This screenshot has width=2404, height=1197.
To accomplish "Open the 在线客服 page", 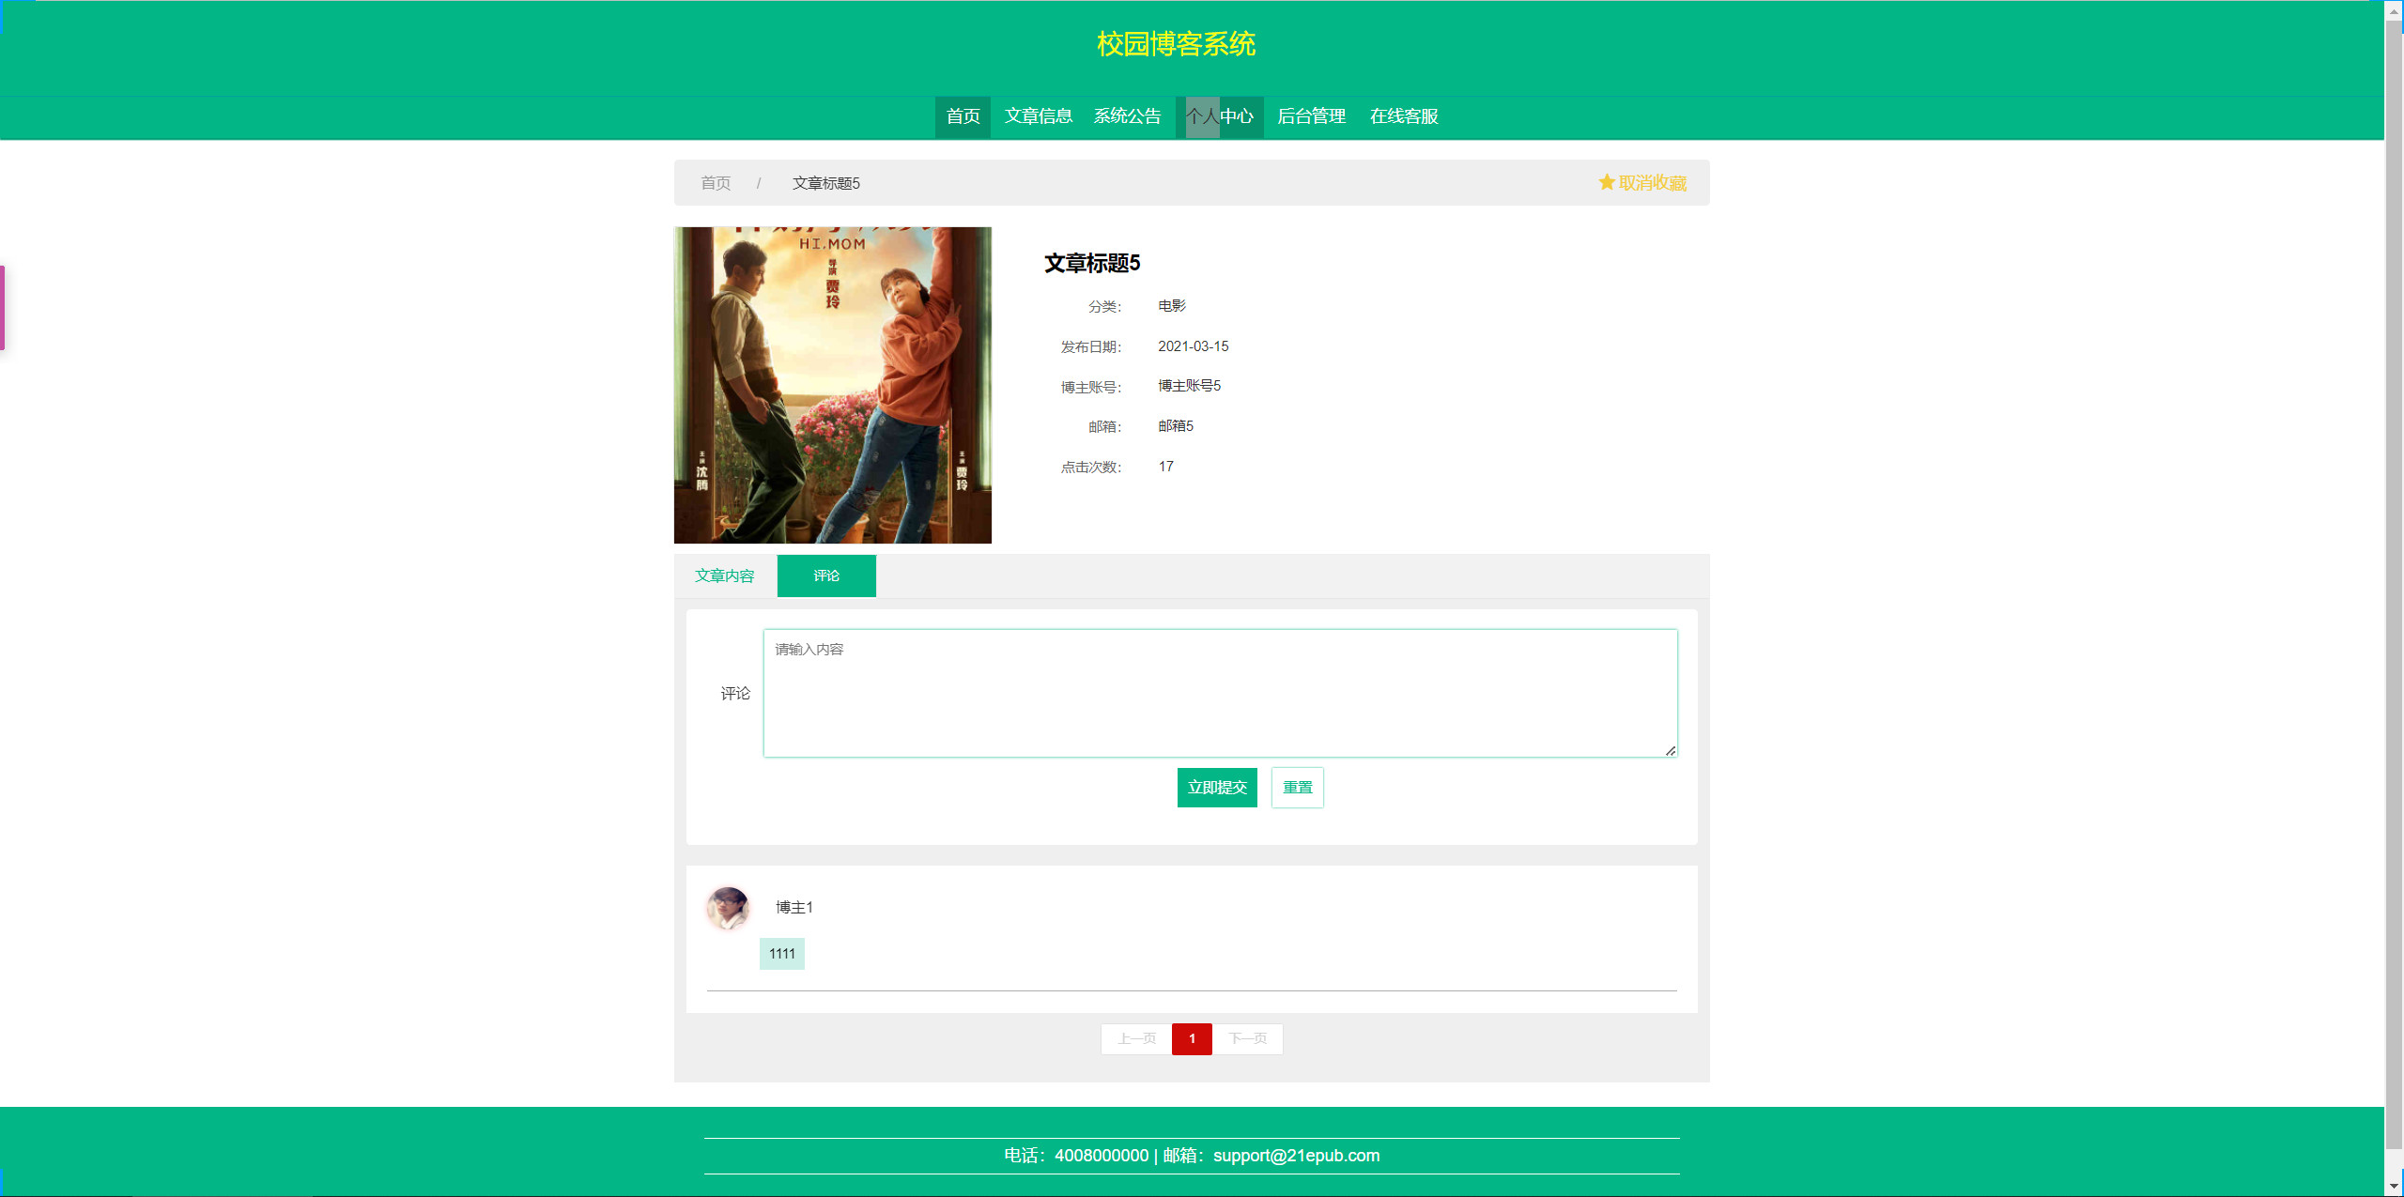I will (1403, 116).
